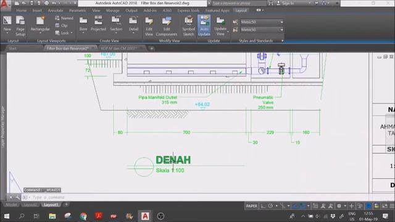
Task: Create a Detail view
Action: 133,25
